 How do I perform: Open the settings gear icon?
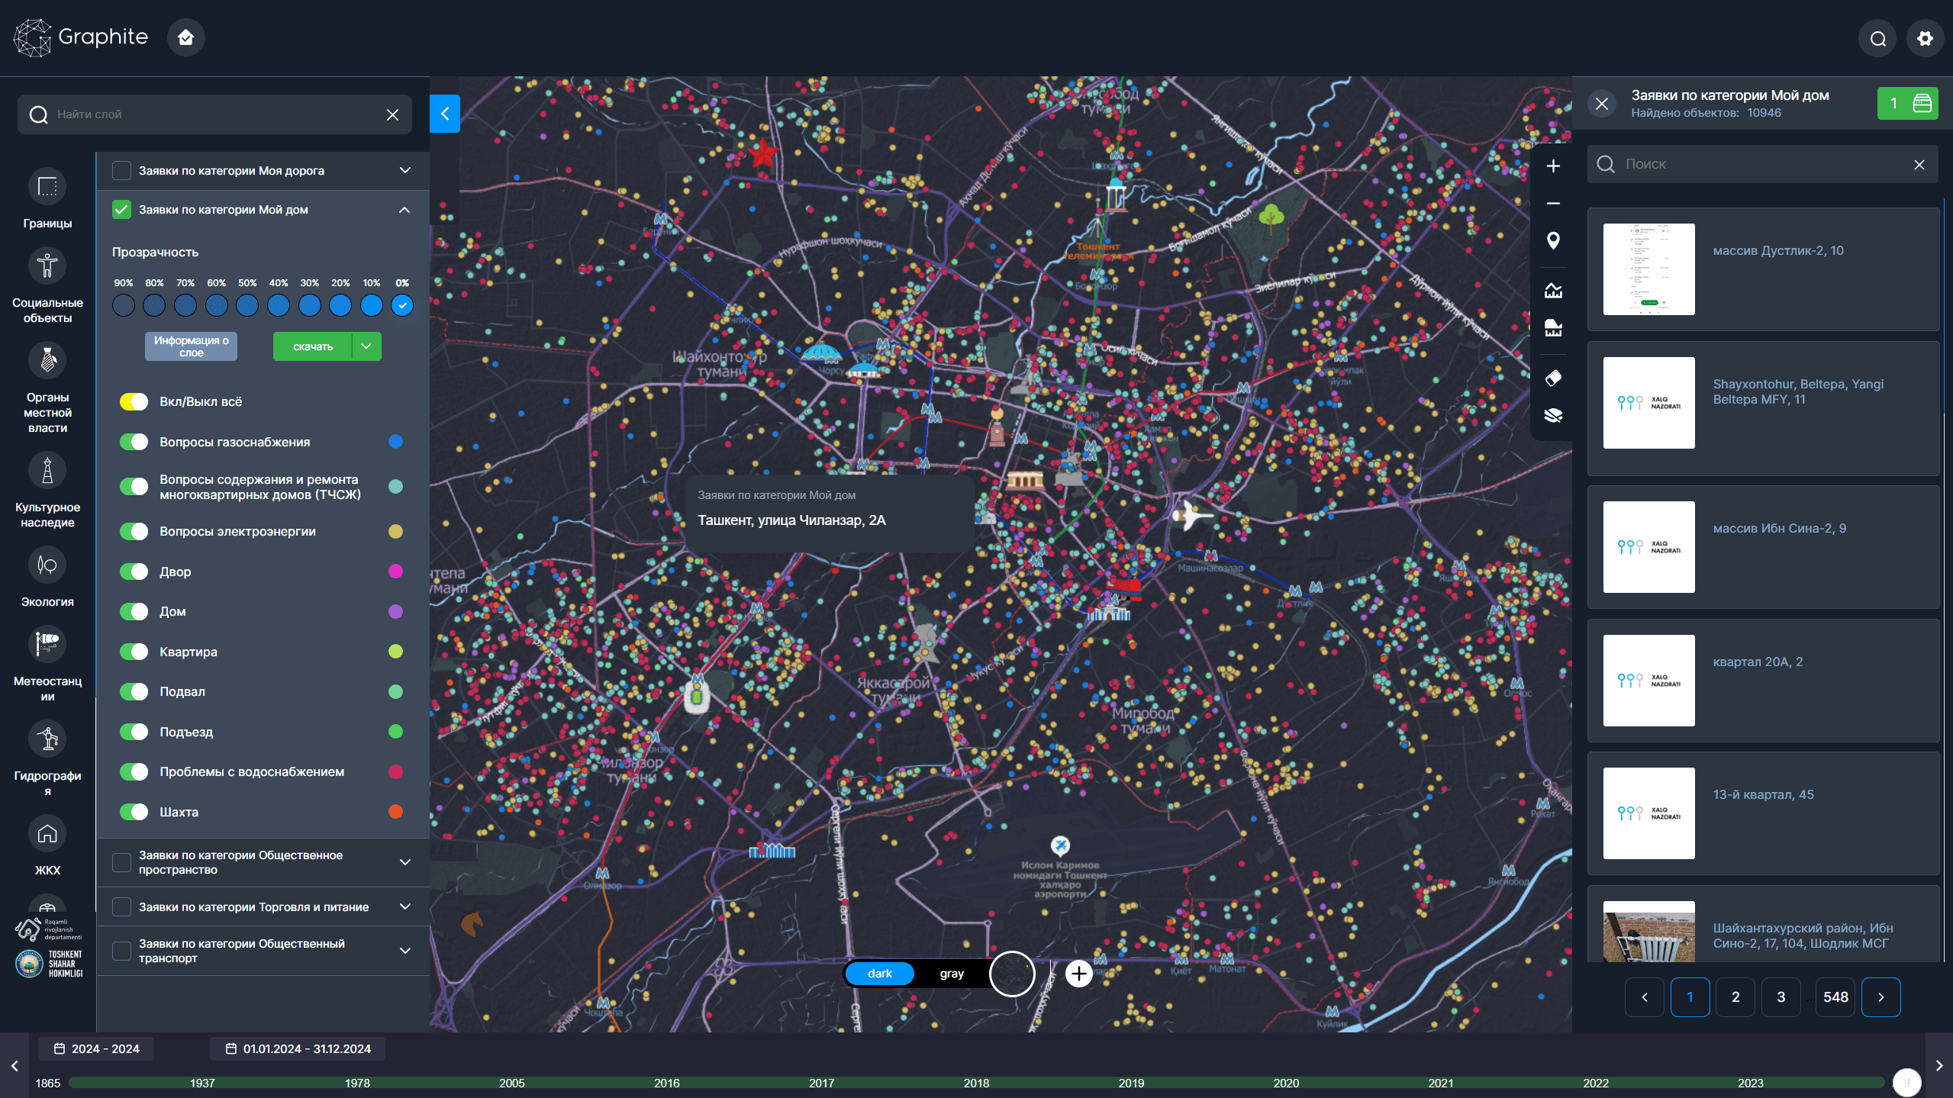click(x=1925, y=38)
